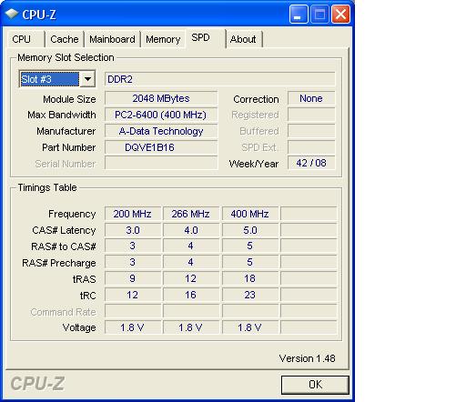Click CAS# Latency value 3.0
The image size is (466, 402).
point(133,230)
